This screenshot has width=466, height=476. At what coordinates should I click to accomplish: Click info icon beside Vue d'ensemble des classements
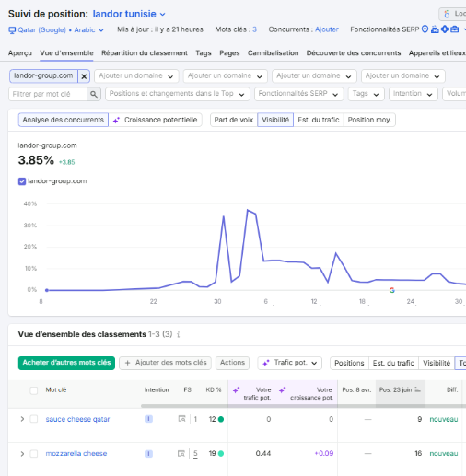[x=179, y=334]
